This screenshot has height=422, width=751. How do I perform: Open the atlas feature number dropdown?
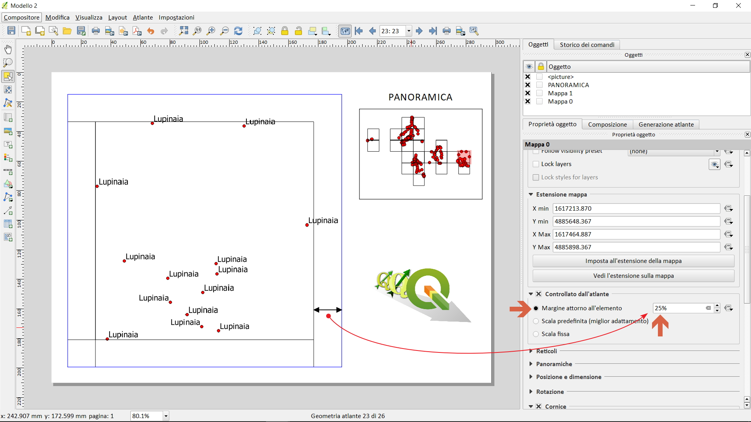pyautogui.click(x=409, y=31)
